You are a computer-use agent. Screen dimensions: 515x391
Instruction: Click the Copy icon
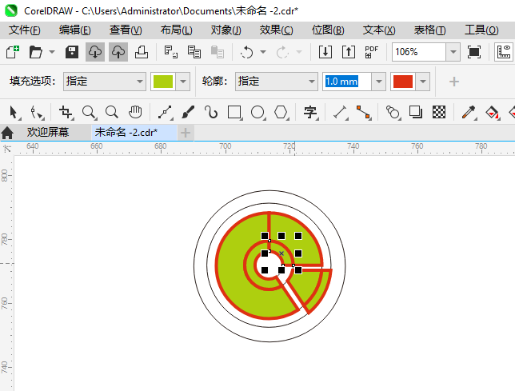tap(194, 52)
